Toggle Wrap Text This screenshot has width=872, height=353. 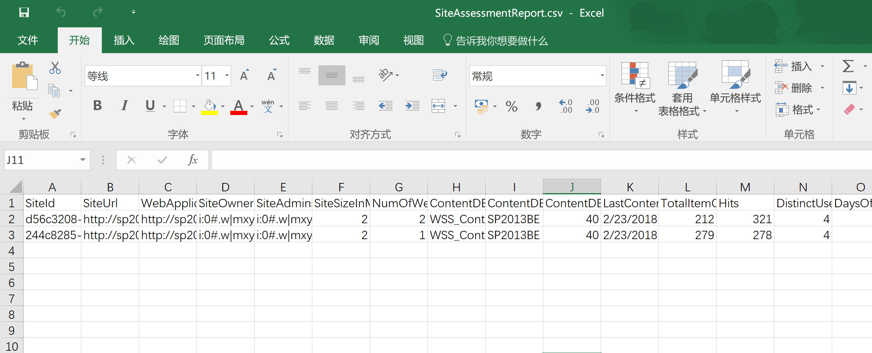[440, 75]
